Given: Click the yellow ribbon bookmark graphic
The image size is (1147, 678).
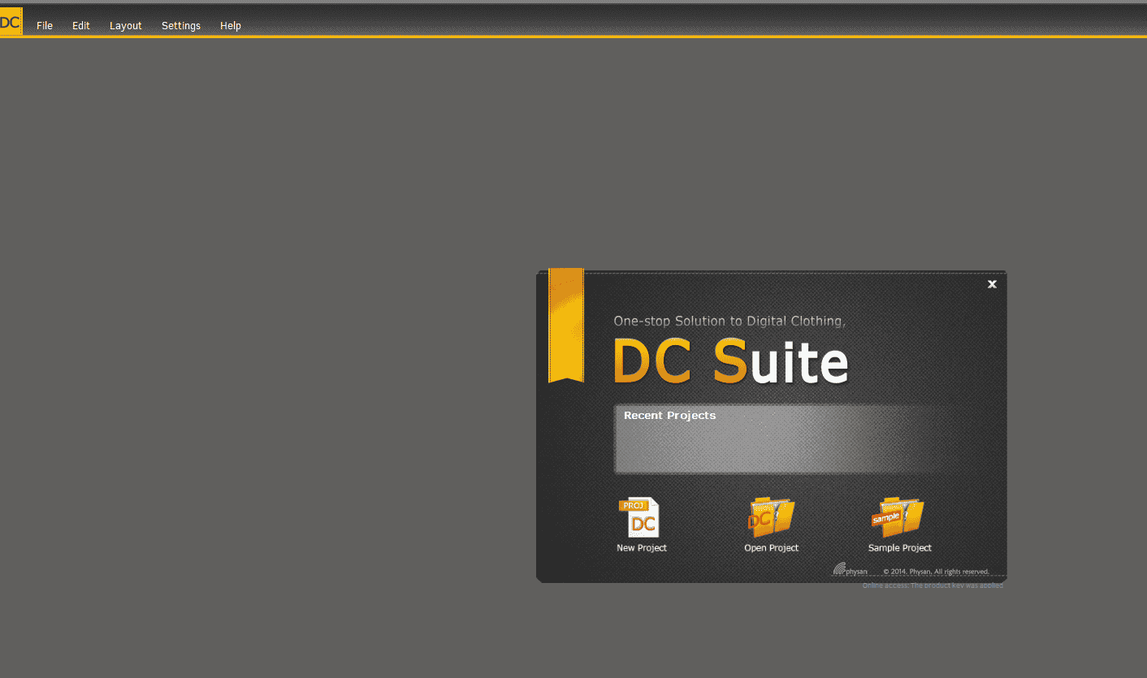Looking at the screenshot, I should tap(566, 325).
